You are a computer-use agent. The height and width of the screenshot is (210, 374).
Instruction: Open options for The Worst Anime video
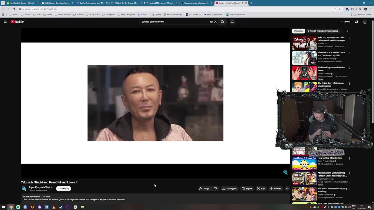(x=350, y=189)
